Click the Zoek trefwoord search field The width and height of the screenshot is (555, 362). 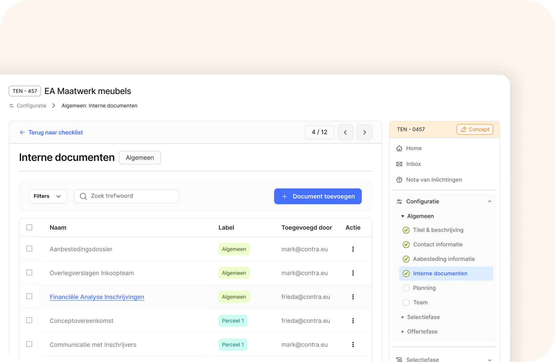[x=126, y=196]
